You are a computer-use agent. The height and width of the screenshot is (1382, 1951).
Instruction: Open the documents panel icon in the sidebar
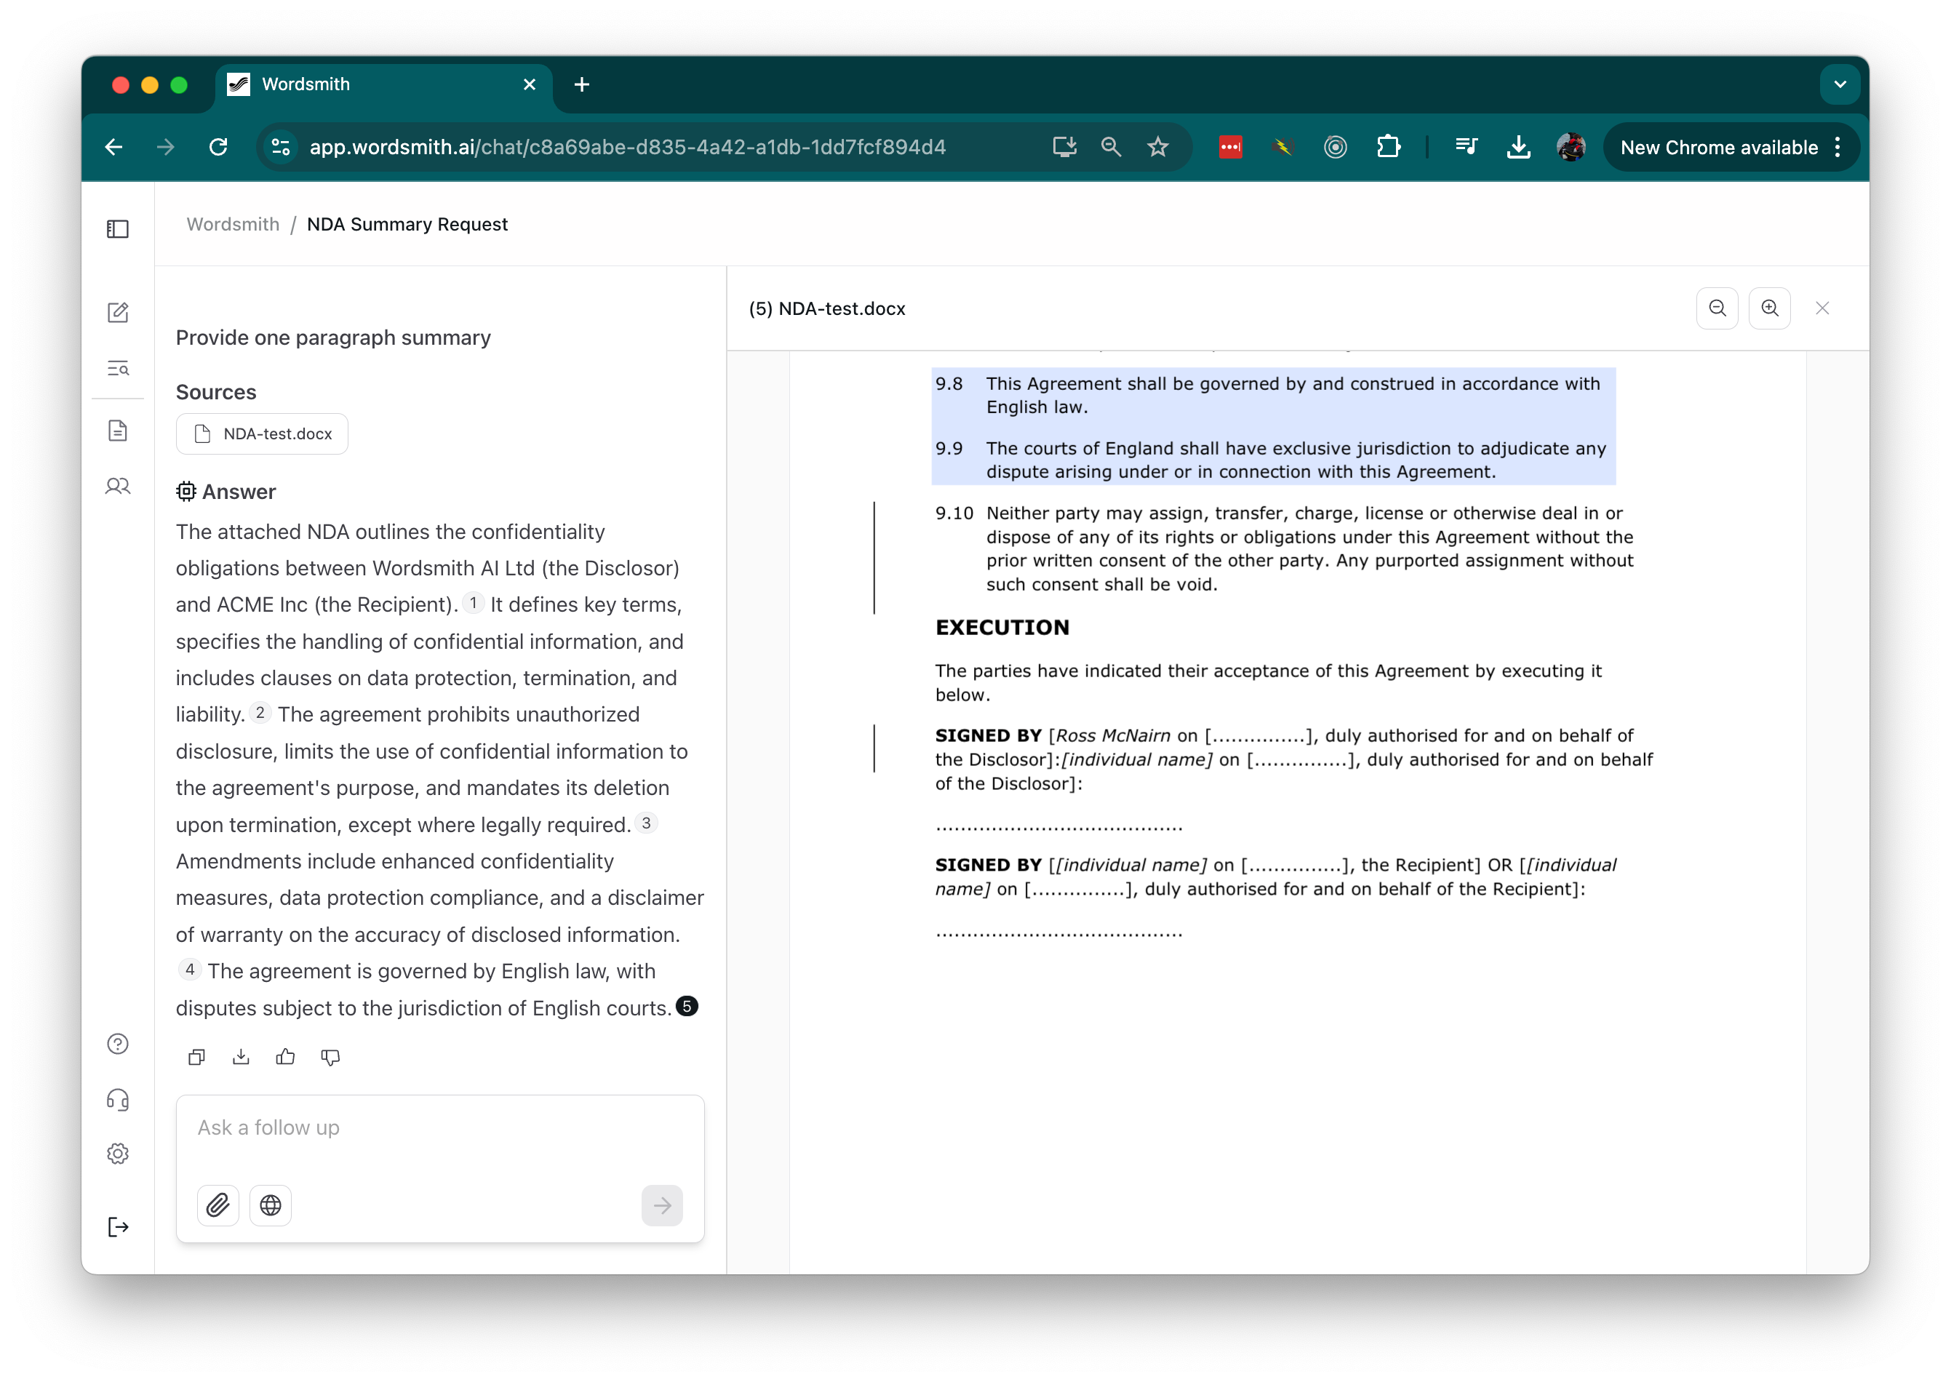click(119, 430)
